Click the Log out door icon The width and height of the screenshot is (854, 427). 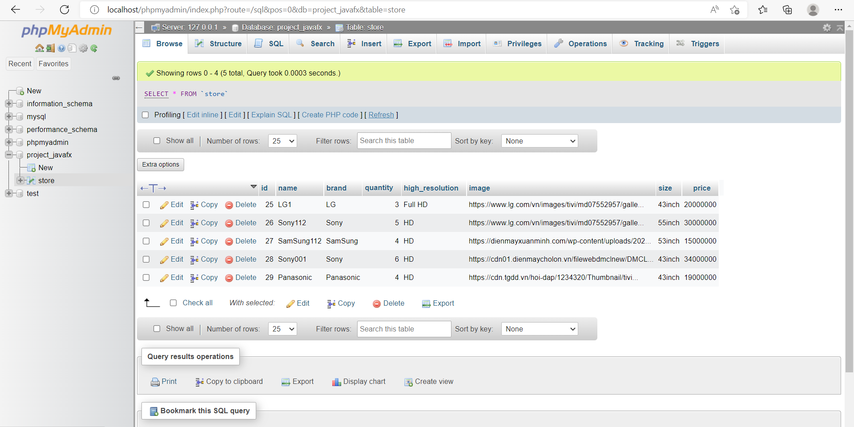[x=50, y=48]
